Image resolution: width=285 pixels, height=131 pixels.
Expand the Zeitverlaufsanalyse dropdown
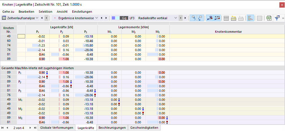click(x=37, y=18)
